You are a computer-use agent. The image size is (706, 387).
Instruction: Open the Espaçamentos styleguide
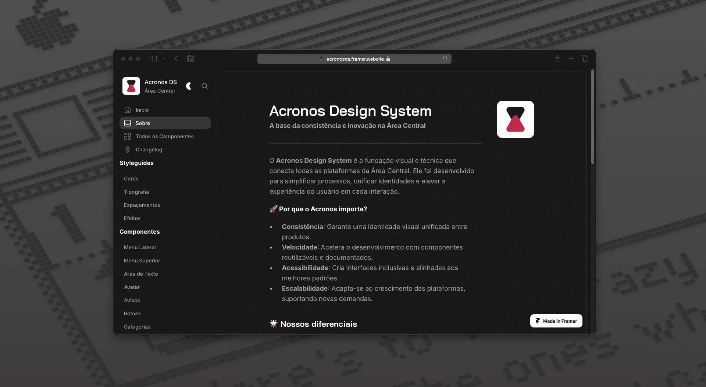pyautogui.click(x=142, y=205)
